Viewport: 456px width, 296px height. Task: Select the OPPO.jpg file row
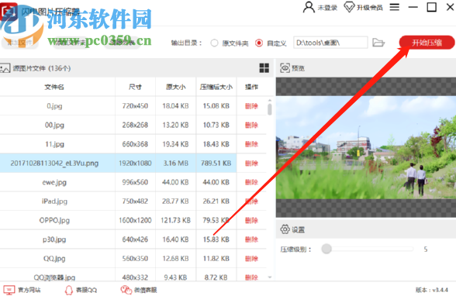point(133,221)
